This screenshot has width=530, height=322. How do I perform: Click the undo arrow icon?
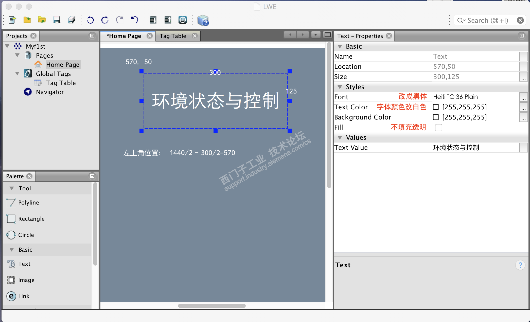click(134, 20)
